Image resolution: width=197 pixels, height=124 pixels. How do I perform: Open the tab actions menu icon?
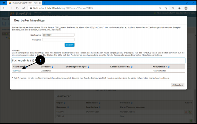coord(4,3)
